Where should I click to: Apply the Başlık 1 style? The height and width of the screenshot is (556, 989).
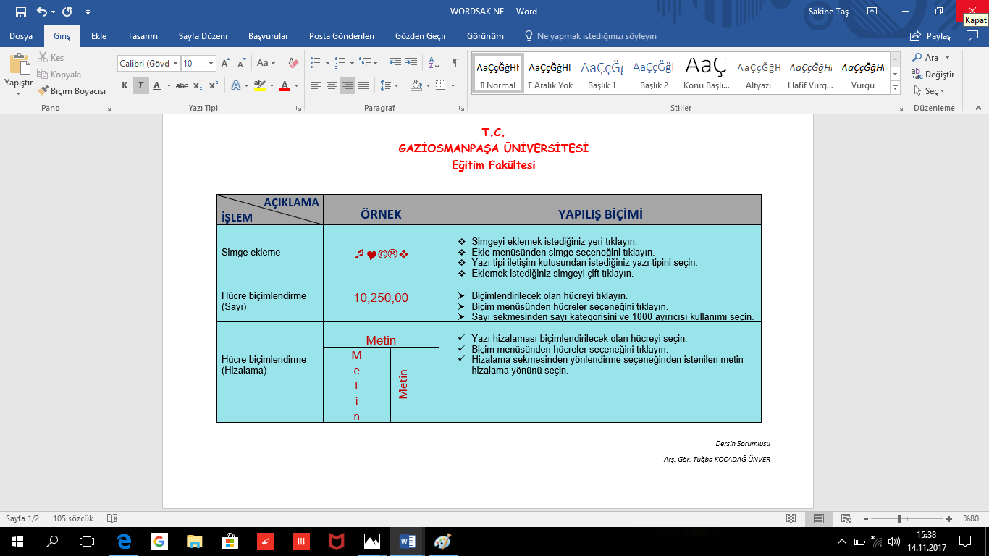click(602, 74)
